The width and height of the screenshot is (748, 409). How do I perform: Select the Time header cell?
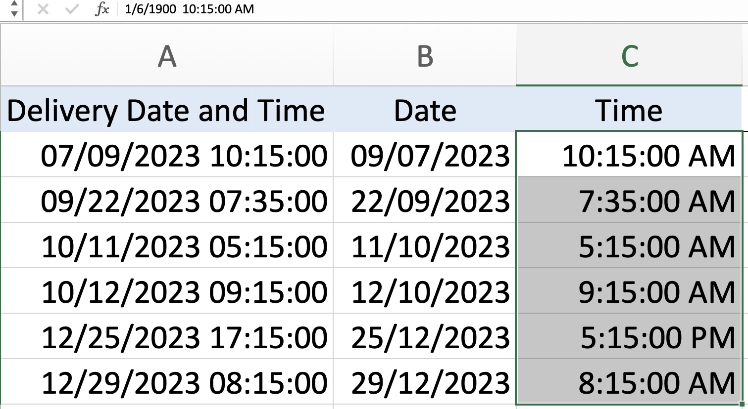[x=629, y=109]
